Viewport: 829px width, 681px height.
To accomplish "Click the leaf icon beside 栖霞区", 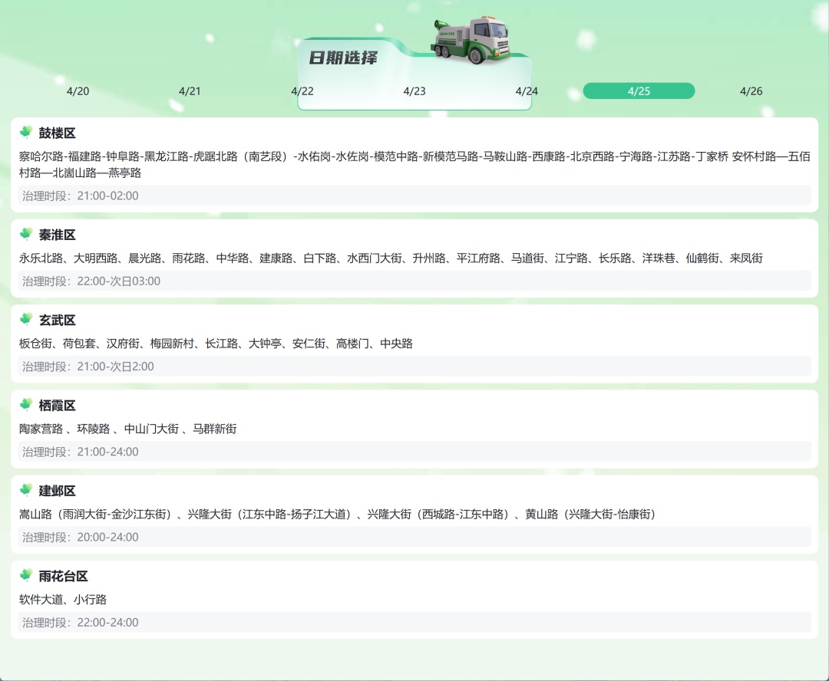I will pos(27,406).
